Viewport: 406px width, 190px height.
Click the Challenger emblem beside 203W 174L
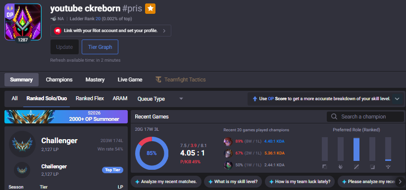22,144
